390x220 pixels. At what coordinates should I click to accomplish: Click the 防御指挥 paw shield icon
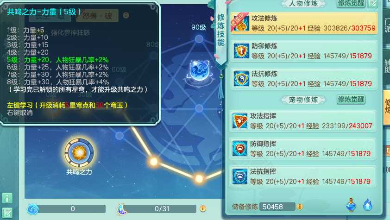239,149
